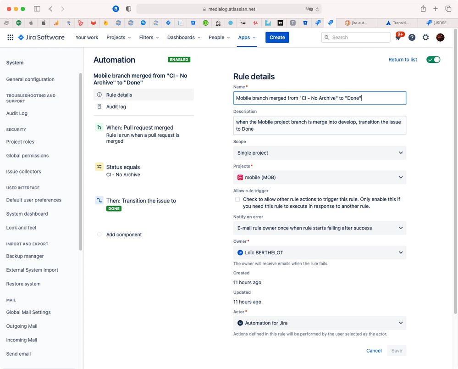Image resolution: width=458 pixels, height=369 pixels.
Task: Expand the People menu in top nav
Action: pyautogui.click(x=219, y=38)
